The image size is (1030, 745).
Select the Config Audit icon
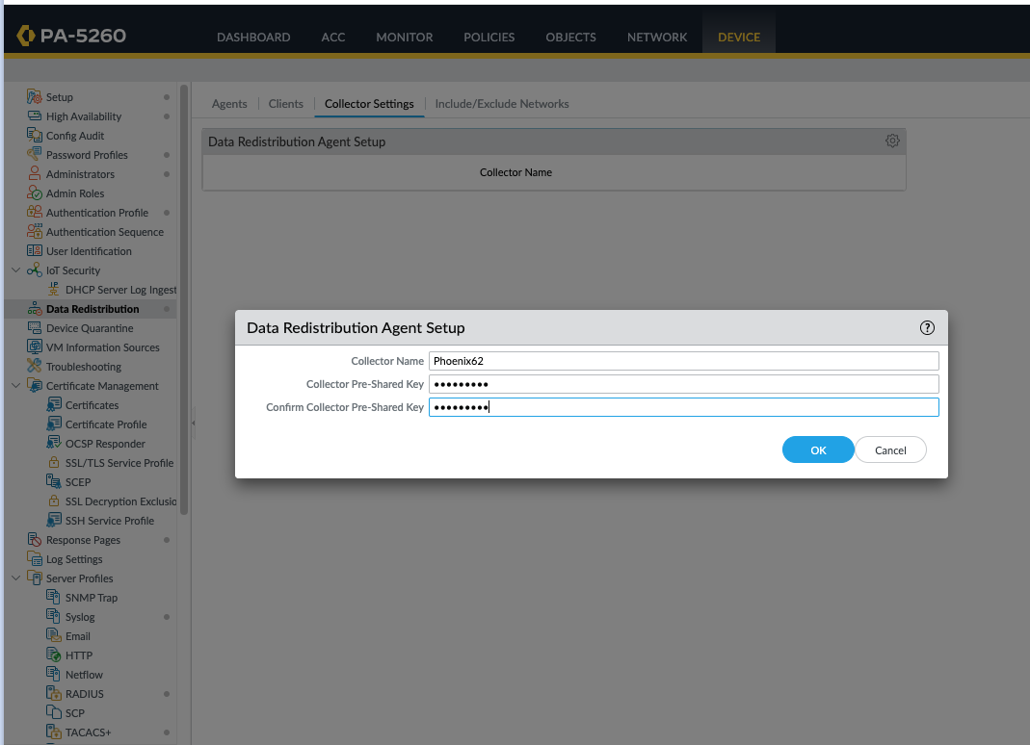[x=33, y=135]
